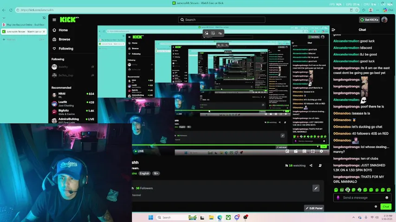
Task: Open the browser profile icon
Action: (x=370, y=10)
